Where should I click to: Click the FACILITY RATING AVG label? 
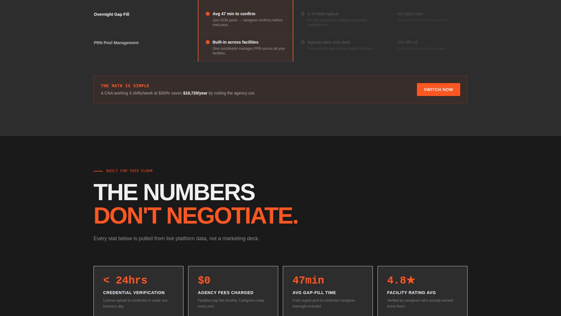click(x=411, y=293)
